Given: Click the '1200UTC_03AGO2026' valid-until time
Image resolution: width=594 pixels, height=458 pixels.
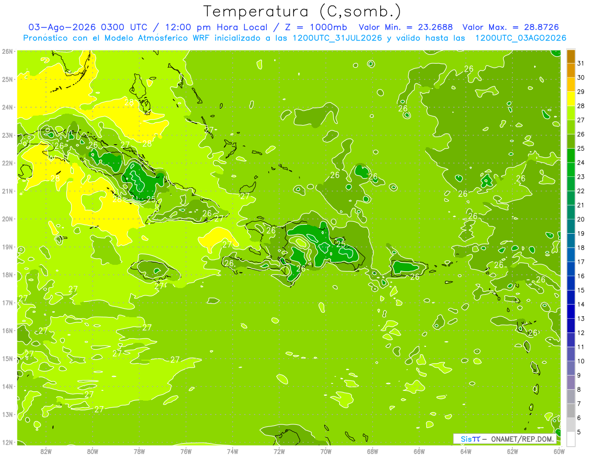Looking at the screenshot, I should pyautogui.click(x=521, y=38).
